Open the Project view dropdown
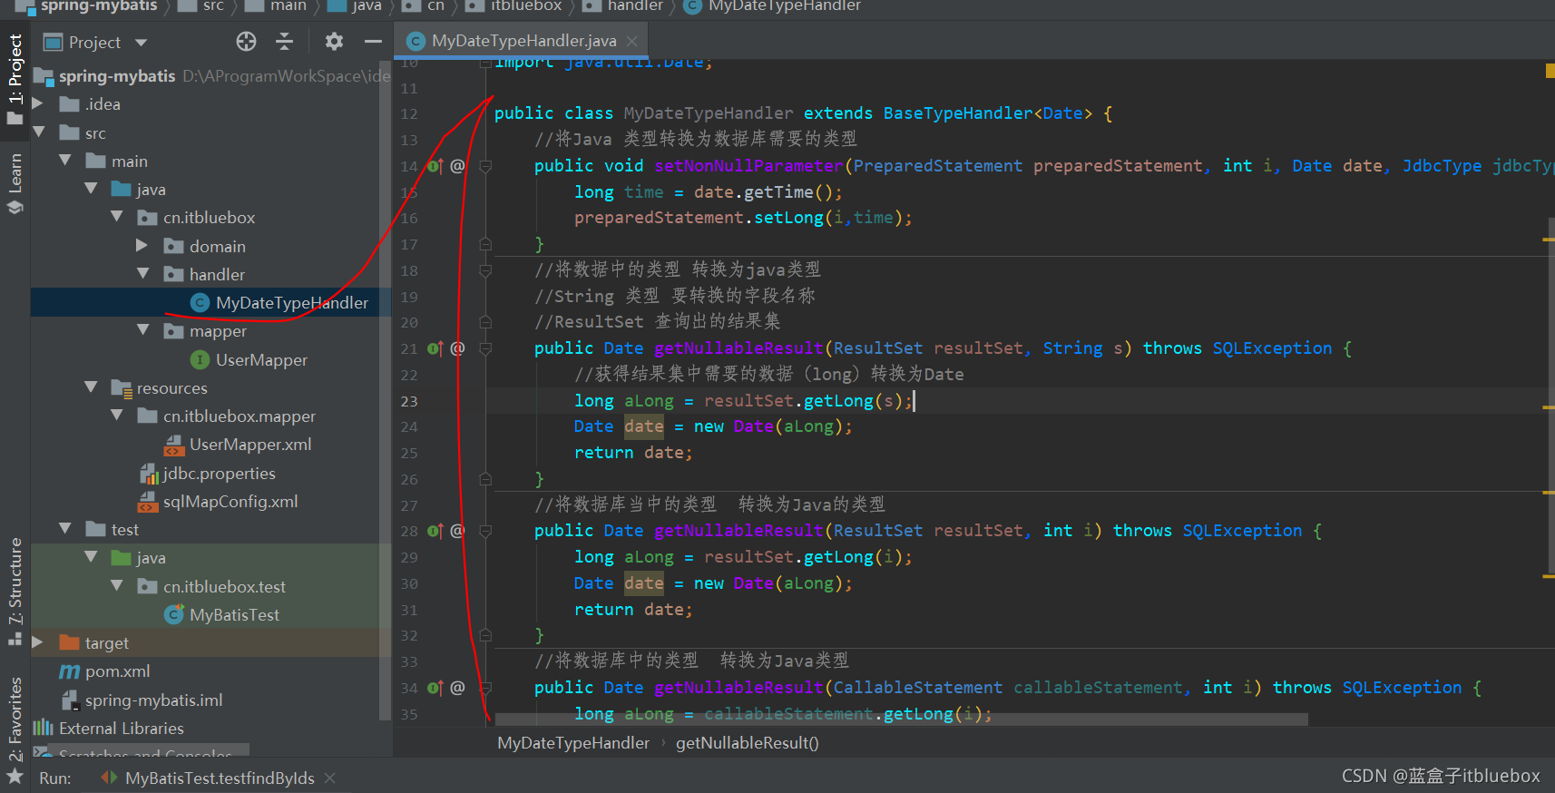The height and width of the screenshot is (793, 1555). [x=141, y=43]
